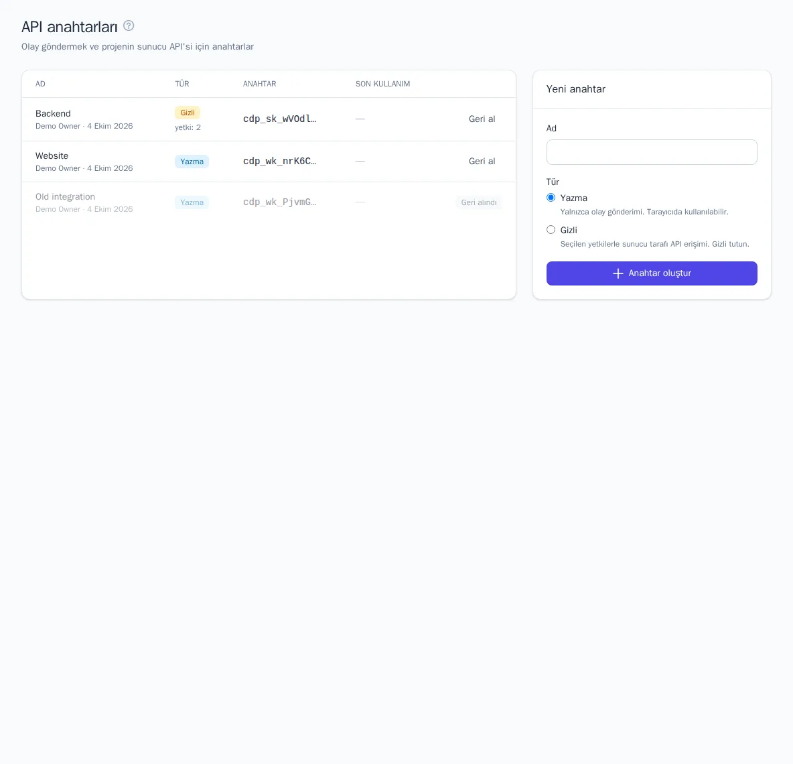Revoke the Website key with Geri al
The width and height of the screenshot is (793, 764).
[482, 161]
